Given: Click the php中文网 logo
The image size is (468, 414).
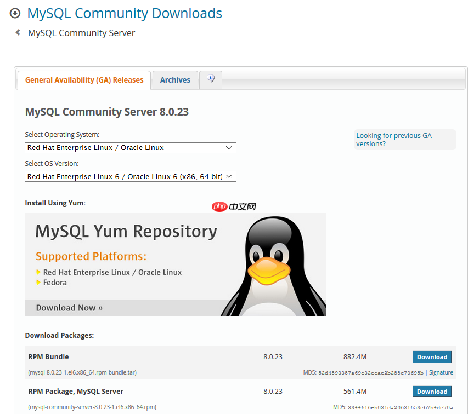Looking at the screenshot, I should [233, 206].
